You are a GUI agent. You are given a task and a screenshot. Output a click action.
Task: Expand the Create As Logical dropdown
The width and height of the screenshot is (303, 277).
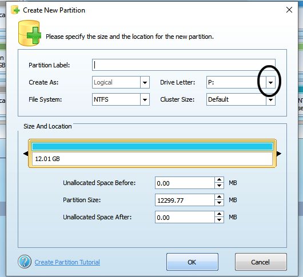tap(145, 83)
